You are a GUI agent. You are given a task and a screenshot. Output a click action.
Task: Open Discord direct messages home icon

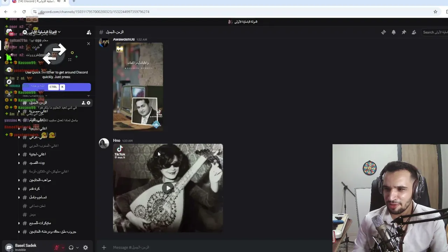9,32
